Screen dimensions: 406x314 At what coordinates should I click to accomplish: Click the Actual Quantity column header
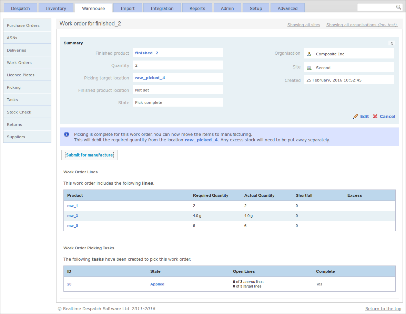pyautogui.click(x=259, y=195)
